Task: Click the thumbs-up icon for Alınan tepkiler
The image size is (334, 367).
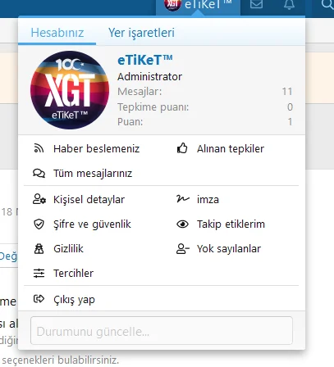Action: pos(182,148)
